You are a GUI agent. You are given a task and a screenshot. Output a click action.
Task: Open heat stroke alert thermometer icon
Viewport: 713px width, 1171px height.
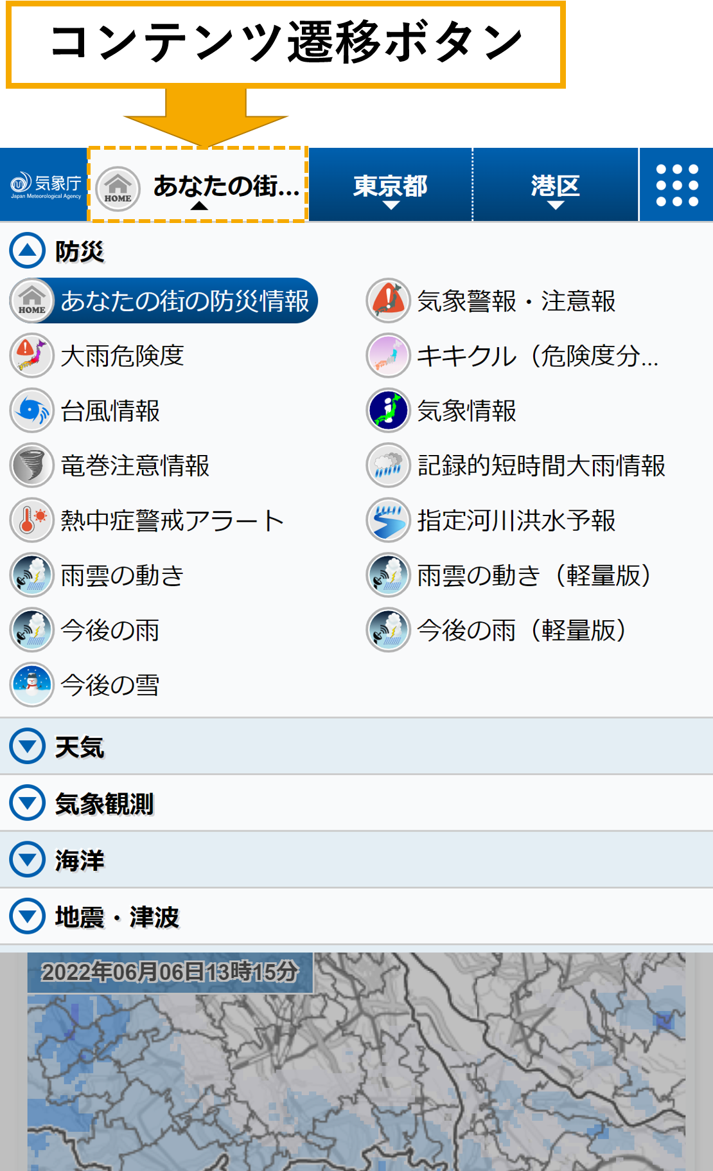(31, 520)
